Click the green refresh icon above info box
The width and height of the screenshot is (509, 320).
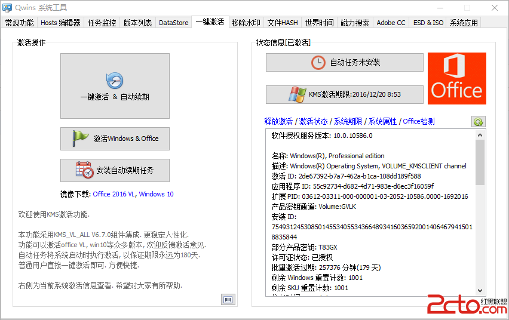pos(478,121)
